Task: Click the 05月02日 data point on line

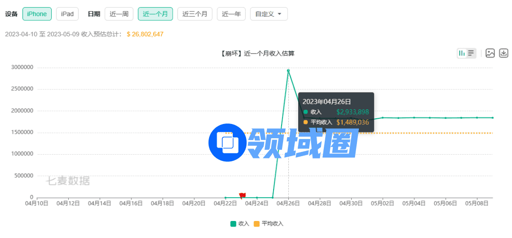Action: 383,118
